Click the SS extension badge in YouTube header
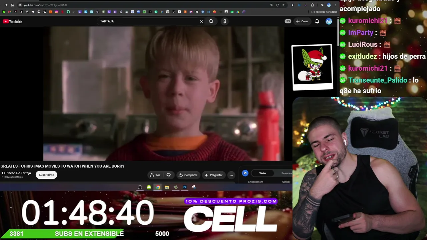The height and width of the screenshot is (240, 427). [x=288, y=21]
